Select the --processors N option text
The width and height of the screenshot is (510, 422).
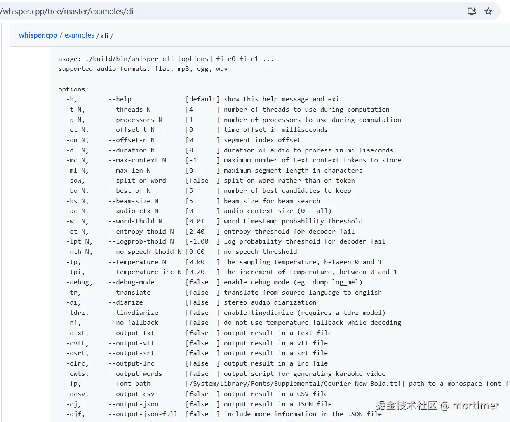(x=135, y=120)
